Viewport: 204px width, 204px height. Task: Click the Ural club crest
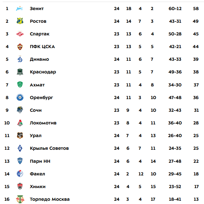20,135
